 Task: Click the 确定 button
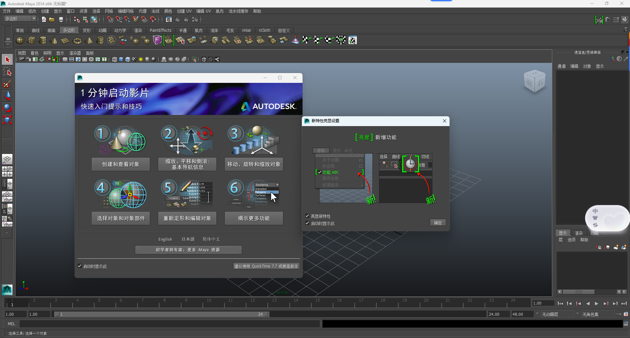point(438,223)
